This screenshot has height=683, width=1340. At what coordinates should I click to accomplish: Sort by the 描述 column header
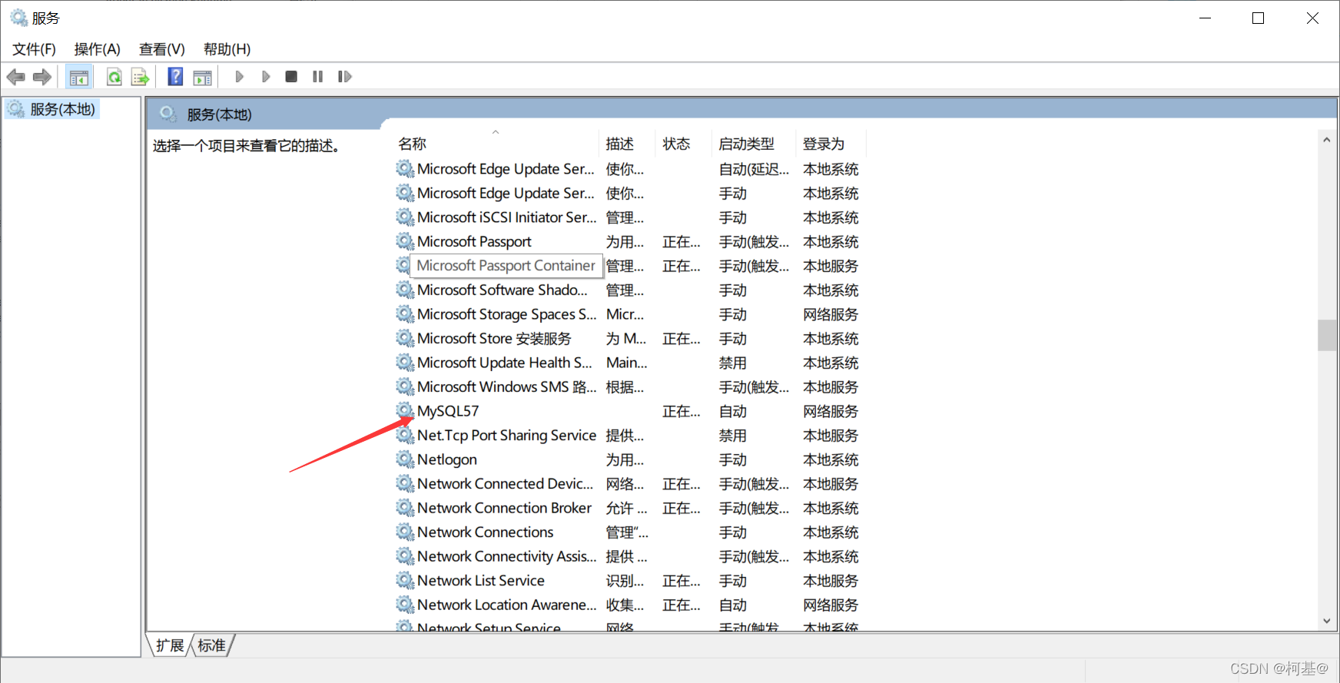coord(627,144)
